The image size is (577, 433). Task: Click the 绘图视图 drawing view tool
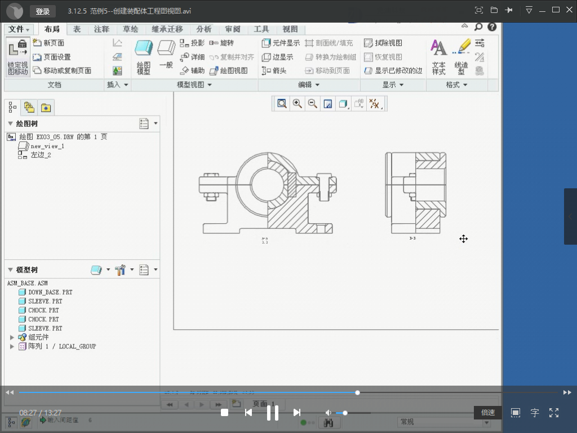point(229,70)
